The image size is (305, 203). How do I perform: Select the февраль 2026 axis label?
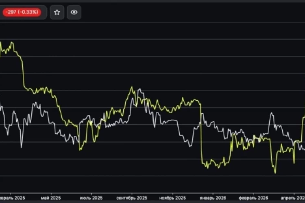tap(253, 198)
